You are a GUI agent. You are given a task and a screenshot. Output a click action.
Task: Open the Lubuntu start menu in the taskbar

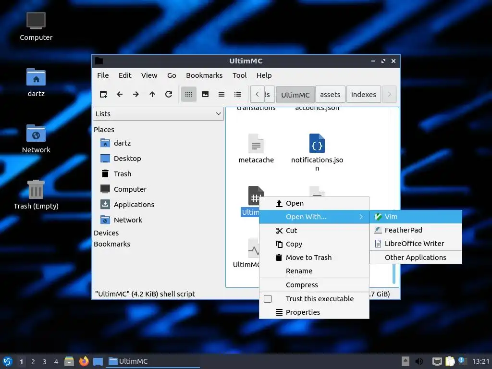coord(8,361)
